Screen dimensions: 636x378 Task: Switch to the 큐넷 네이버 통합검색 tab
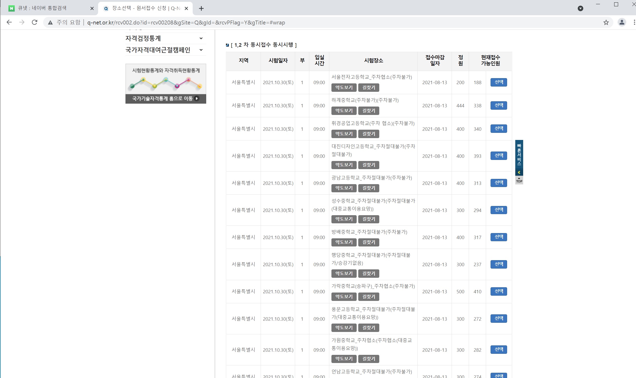(x=42, y=8)
